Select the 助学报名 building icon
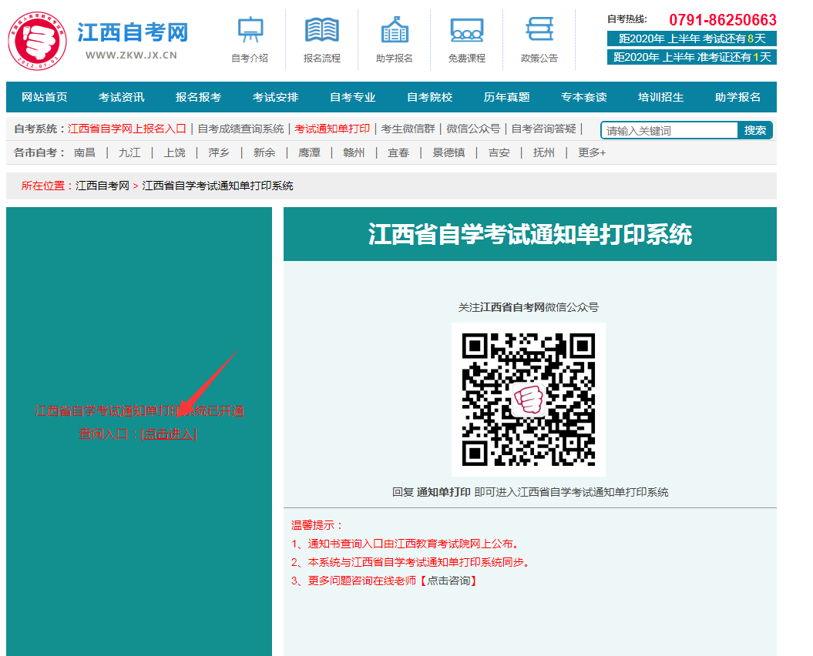Image resolution: width=813 pixels, height=656 pixels. click(395, 31)
